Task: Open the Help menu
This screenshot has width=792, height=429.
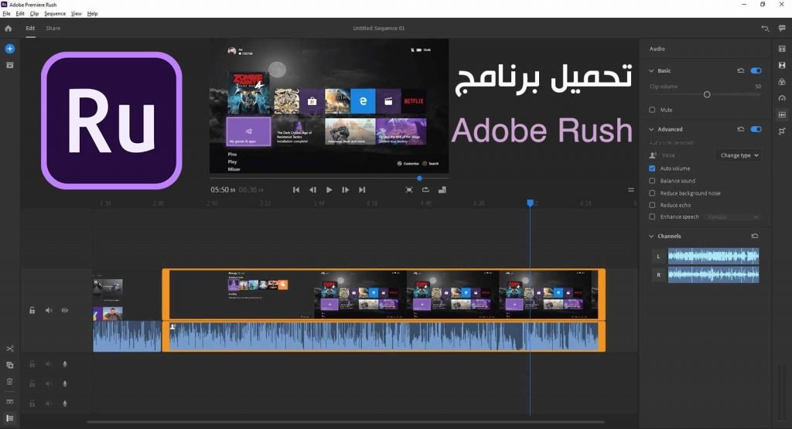Action: 93,14
